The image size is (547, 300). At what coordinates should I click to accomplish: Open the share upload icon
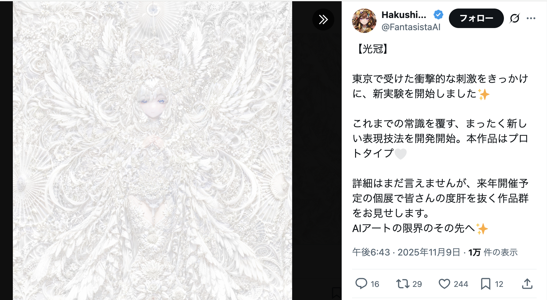pyautogui.click(x=527, y=284)
